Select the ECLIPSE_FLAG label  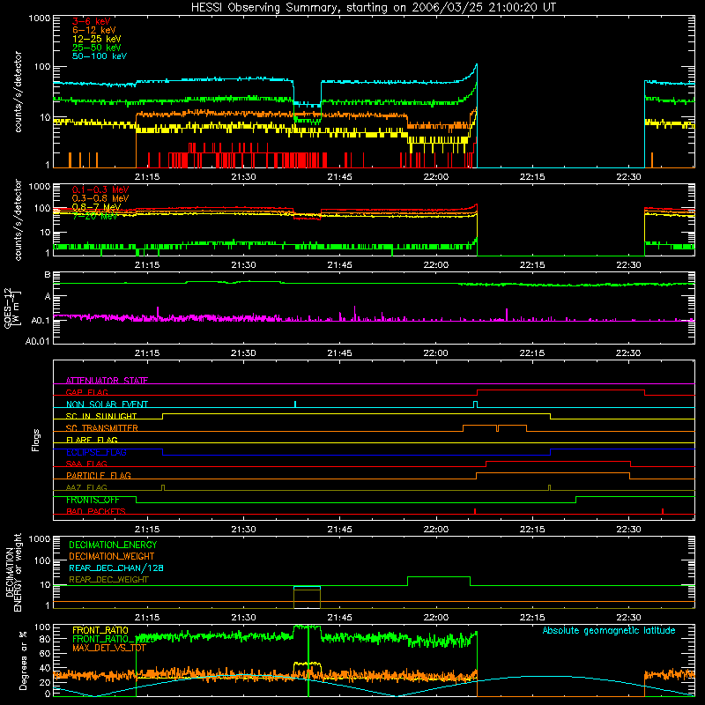pos(96,452)
